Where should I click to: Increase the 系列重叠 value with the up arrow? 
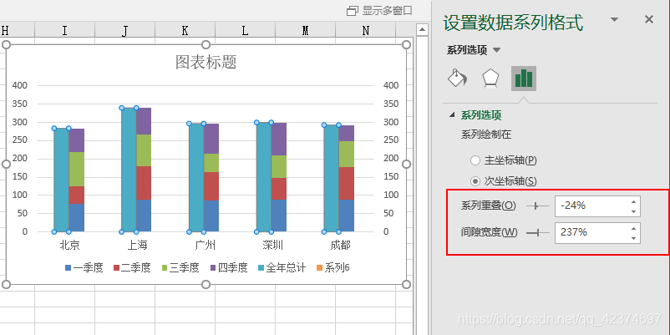(634, 201)
